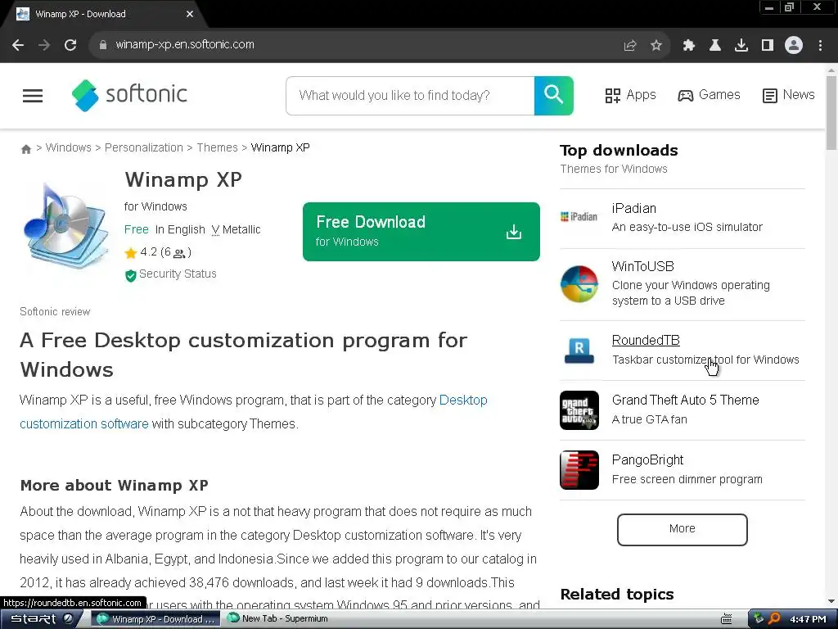Click the Security Status text
Screen dimensions: 838x629
pyautogui.click(x=178, y=274)
